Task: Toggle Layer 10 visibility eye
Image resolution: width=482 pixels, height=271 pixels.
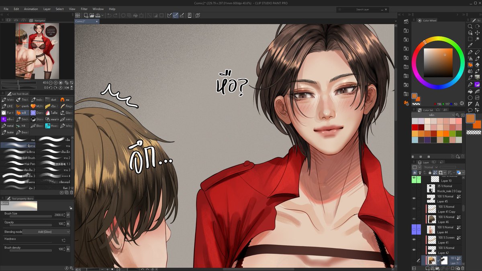Action: (x=414, y=177)
